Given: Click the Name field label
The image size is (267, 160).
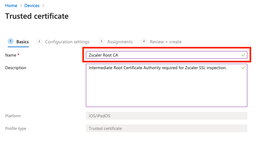Looking at the screenshot, I should pos(11,55).
